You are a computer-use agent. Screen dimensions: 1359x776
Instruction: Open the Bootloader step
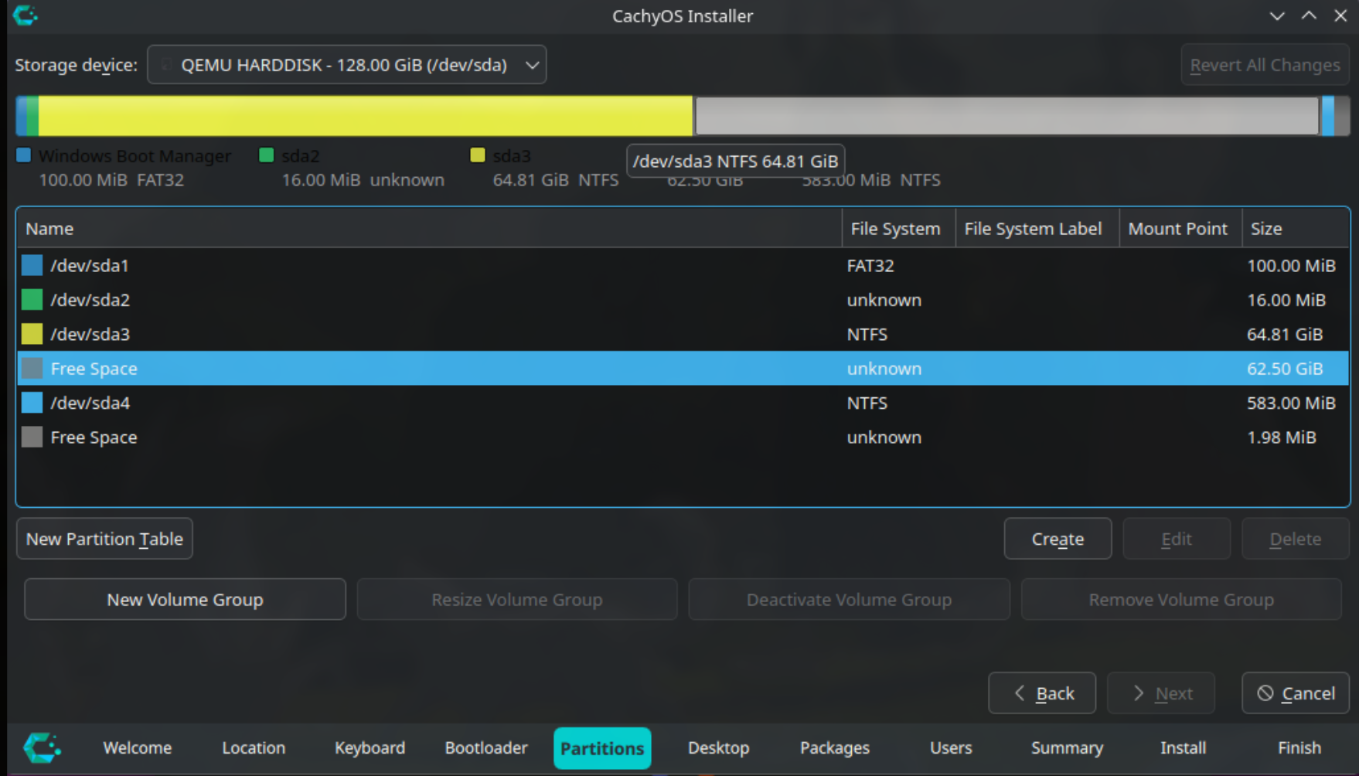(x=486, y=747)
